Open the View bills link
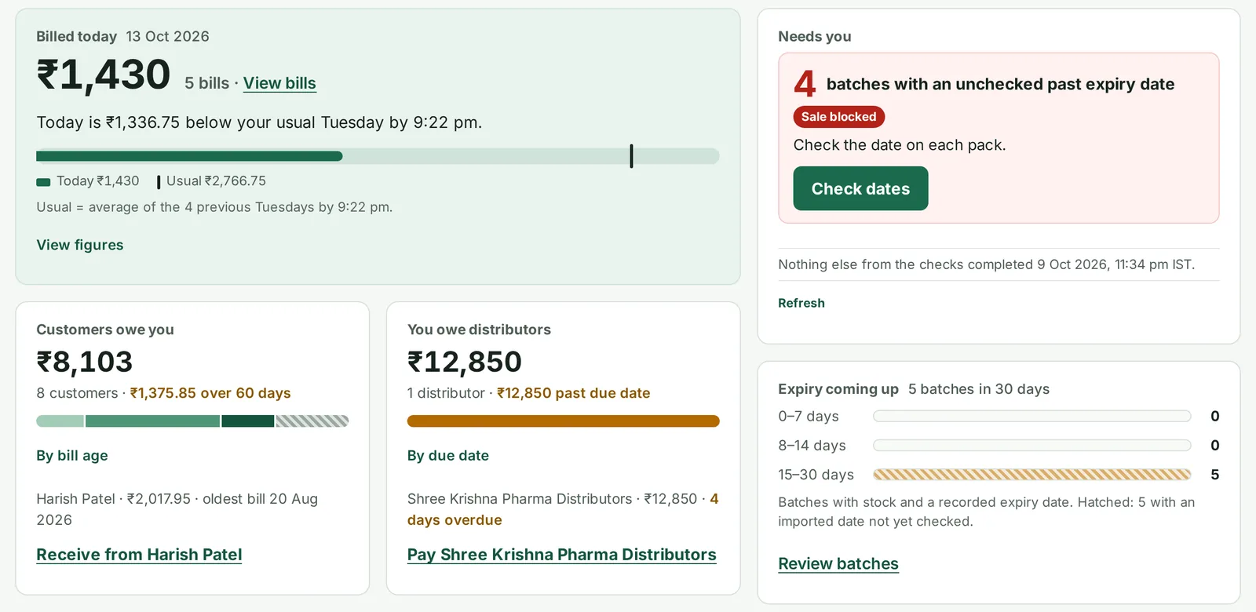The width and height of the screenshot is (1256, 612). (279, 83)
